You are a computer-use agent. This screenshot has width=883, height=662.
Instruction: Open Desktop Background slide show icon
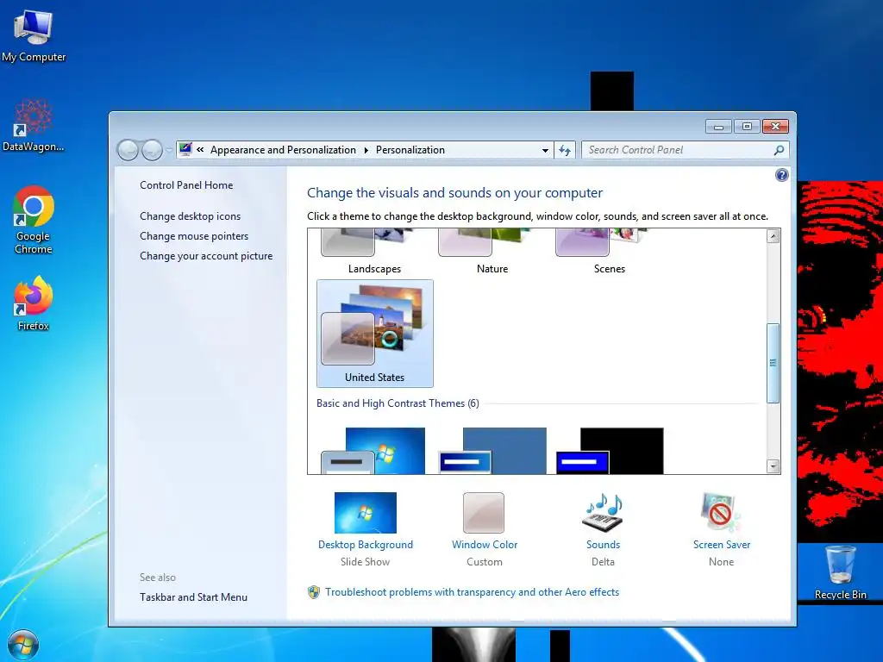click(366, 513)
